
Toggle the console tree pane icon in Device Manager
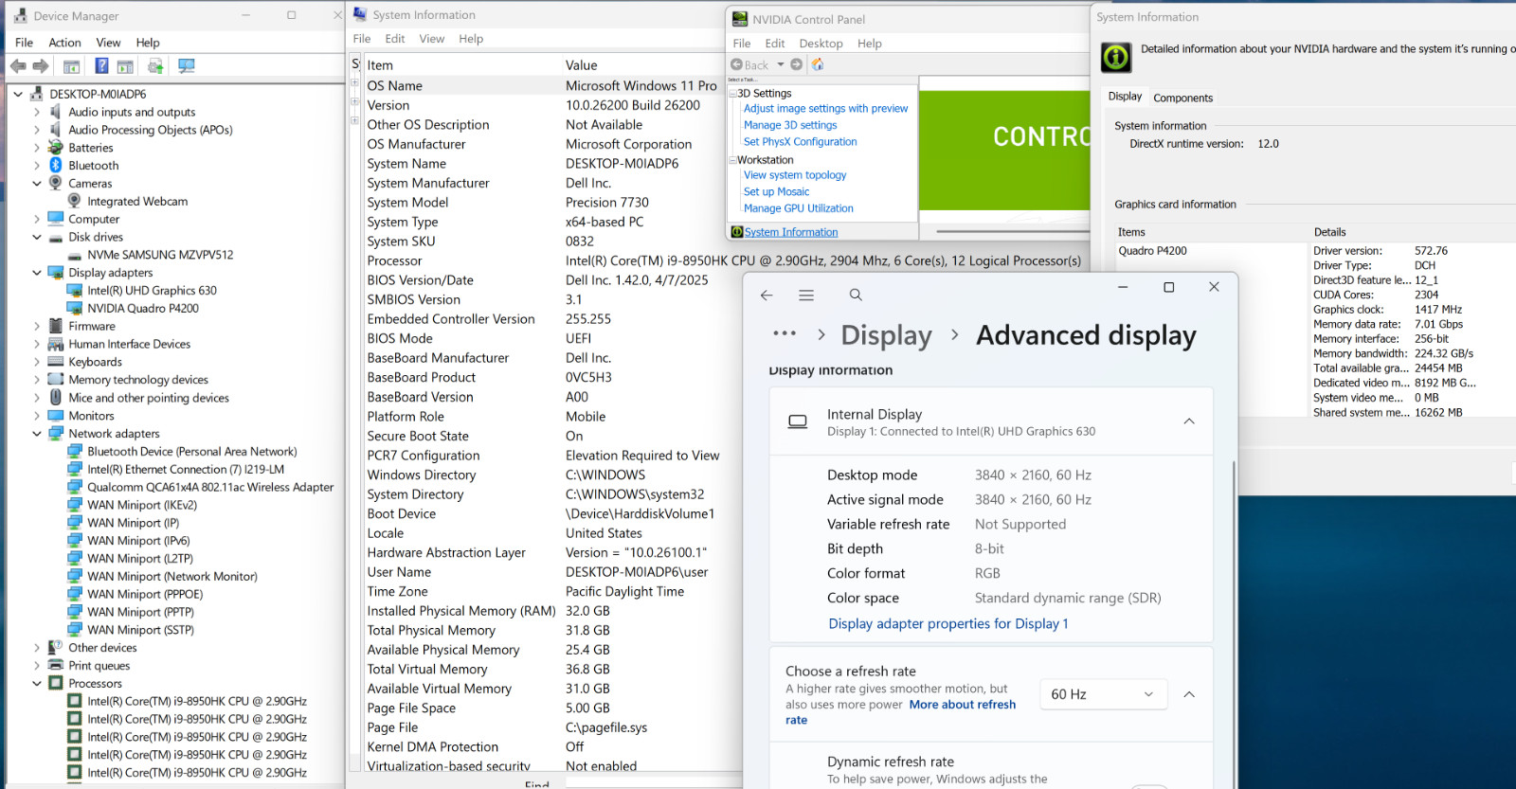tap(71, 66)
